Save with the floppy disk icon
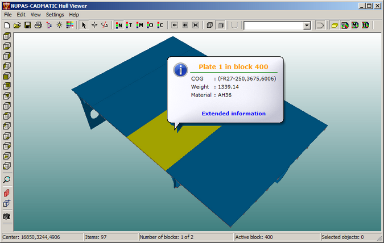 pyautogui.click(x=28, y=25)
